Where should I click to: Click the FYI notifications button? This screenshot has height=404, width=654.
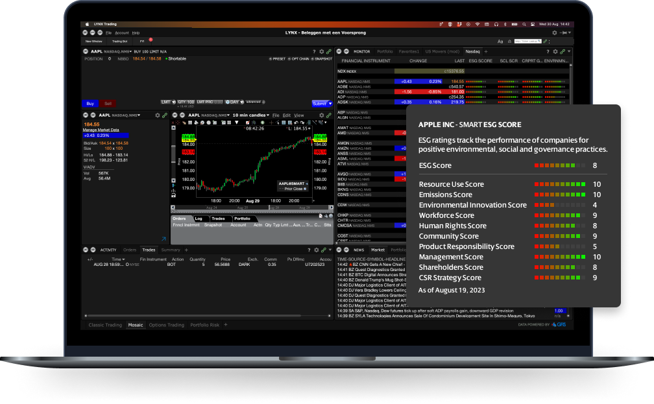click(x=142, y=42)
